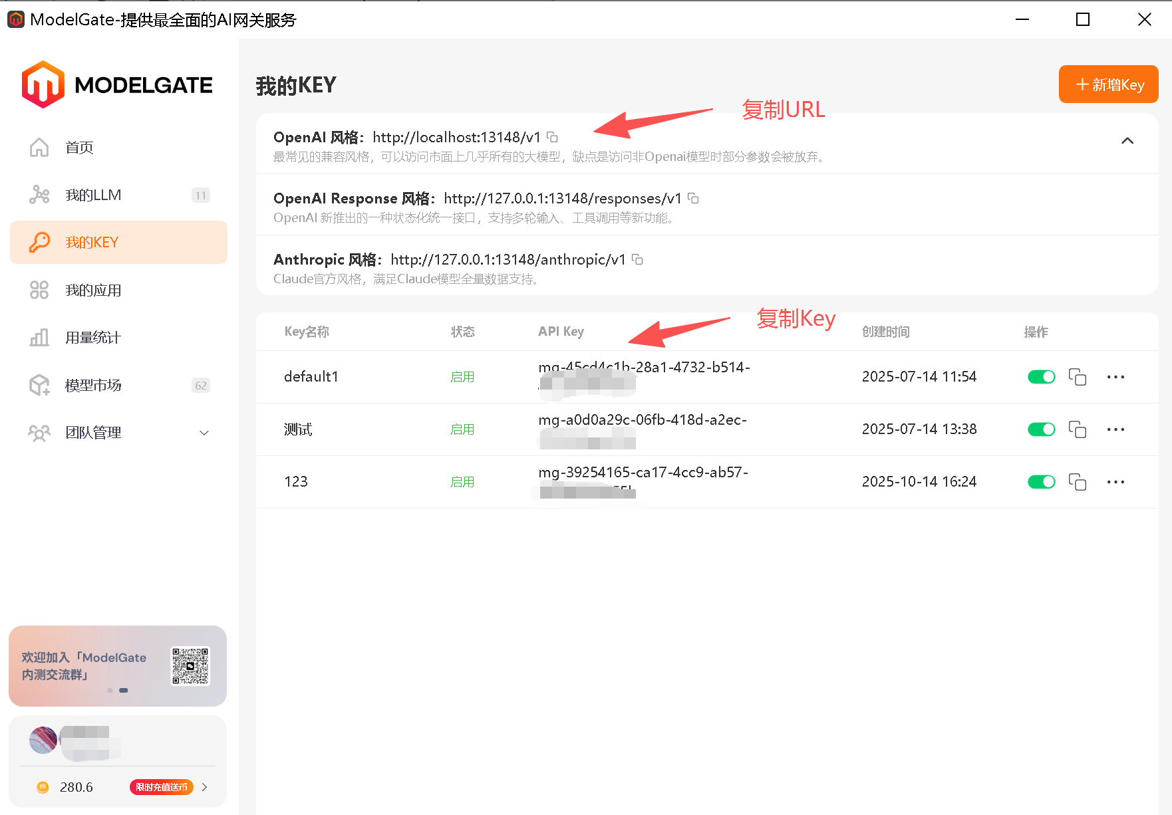Switch to first banner carousel dot
Image resolution: width=1172 pixels, height=815 pixels.
[110, 690]
